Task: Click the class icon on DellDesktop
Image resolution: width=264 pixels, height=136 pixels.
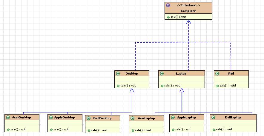Action: click(89, 118)
